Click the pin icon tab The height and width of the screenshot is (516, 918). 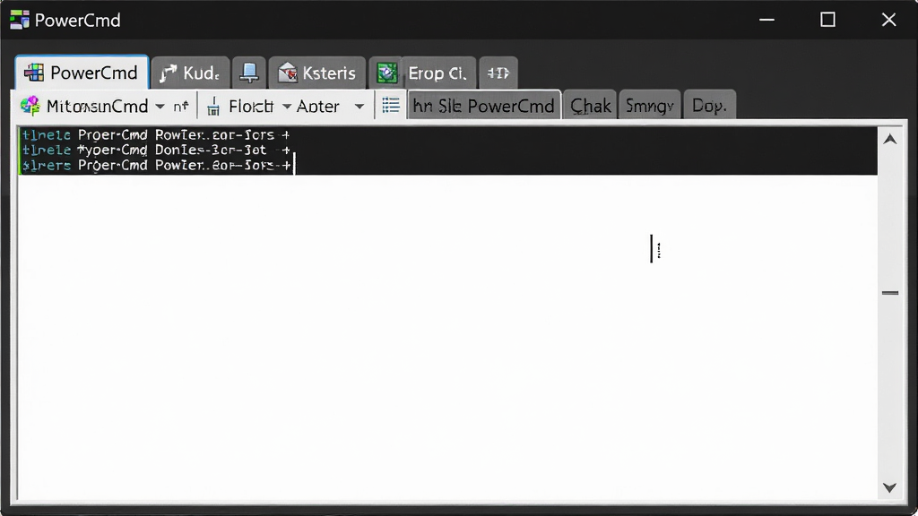pos(249,73)
